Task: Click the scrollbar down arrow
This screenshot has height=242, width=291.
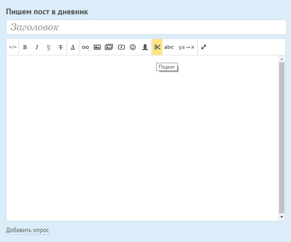Action: click(x=282, y=217)
